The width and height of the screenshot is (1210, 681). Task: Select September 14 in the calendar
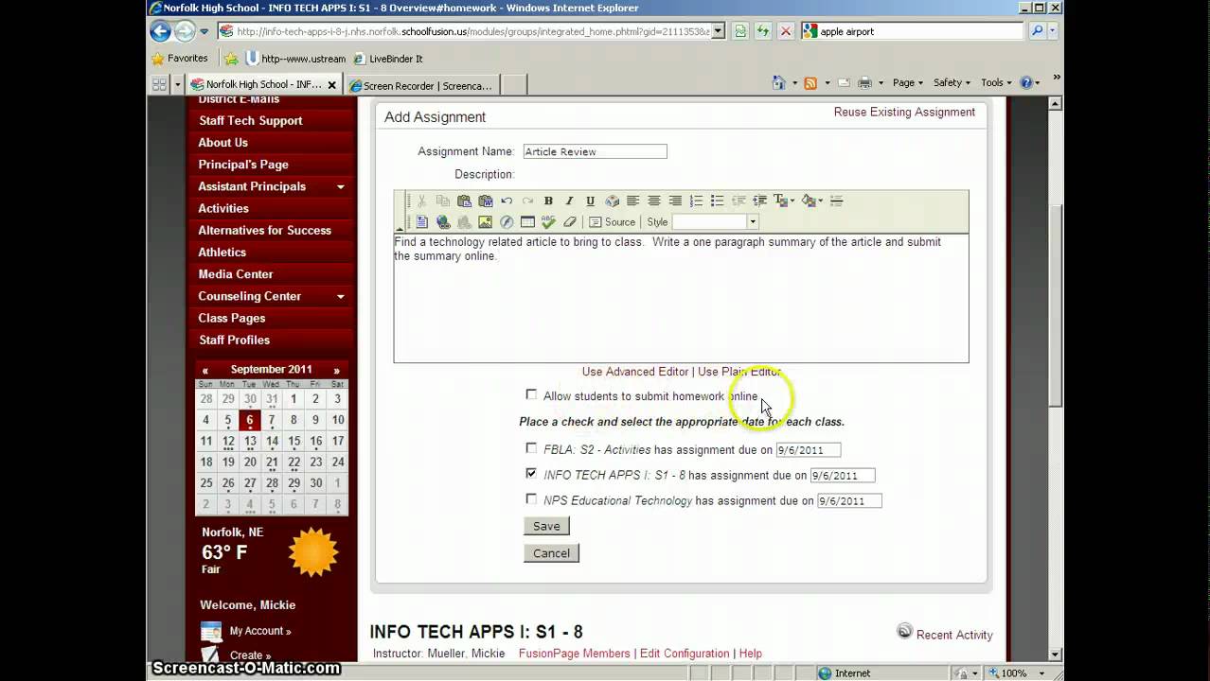[272, 442]
